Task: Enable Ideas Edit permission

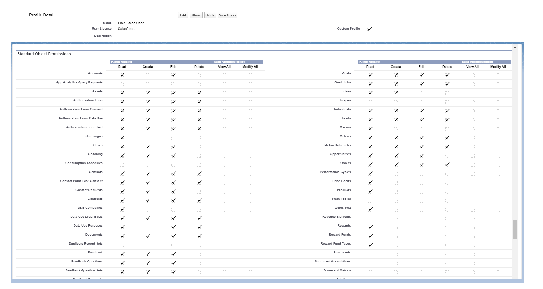Action: point(421,93)
